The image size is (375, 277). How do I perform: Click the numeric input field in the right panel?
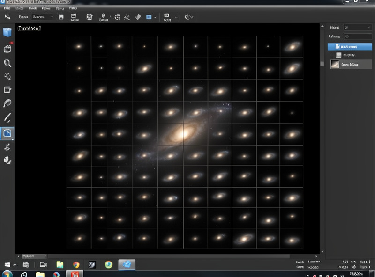(x=358, y=36)
